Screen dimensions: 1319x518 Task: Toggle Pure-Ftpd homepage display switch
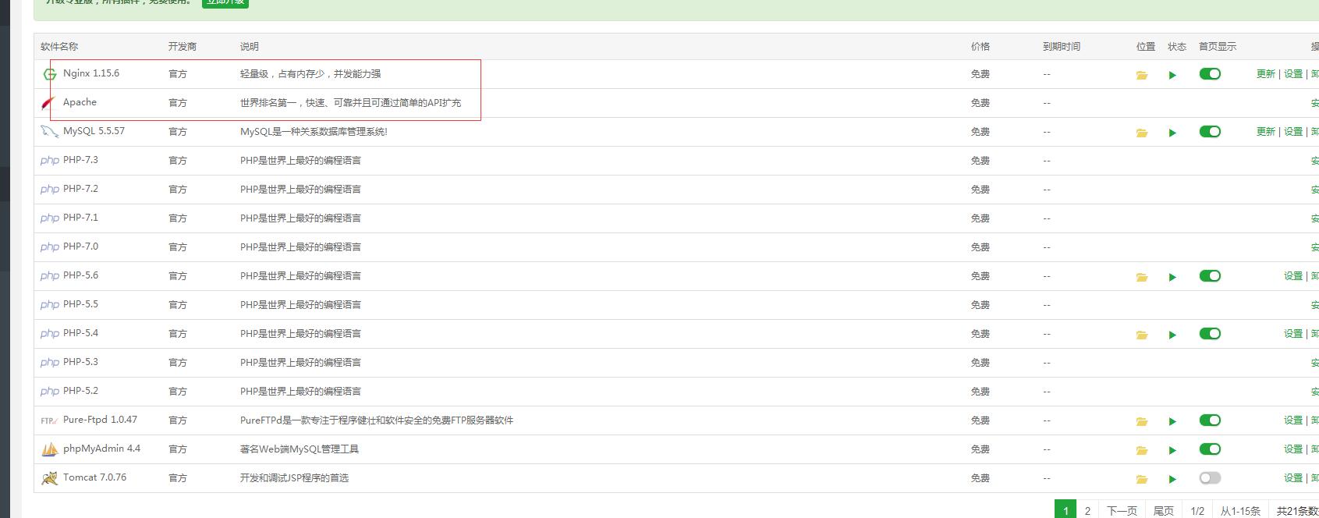[1210, 420]
